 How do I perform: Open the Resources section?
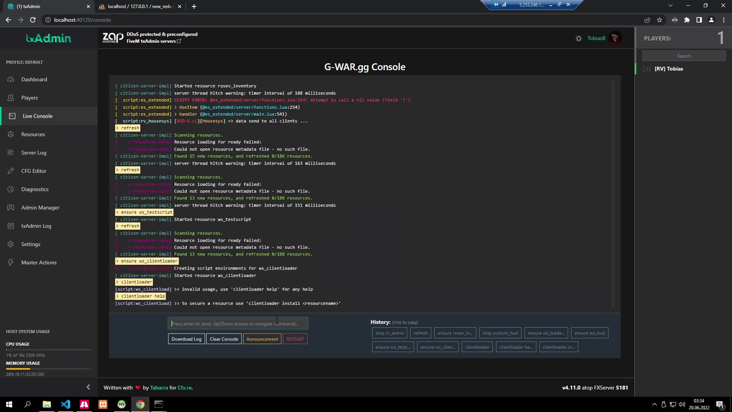[x=33, y=134]
